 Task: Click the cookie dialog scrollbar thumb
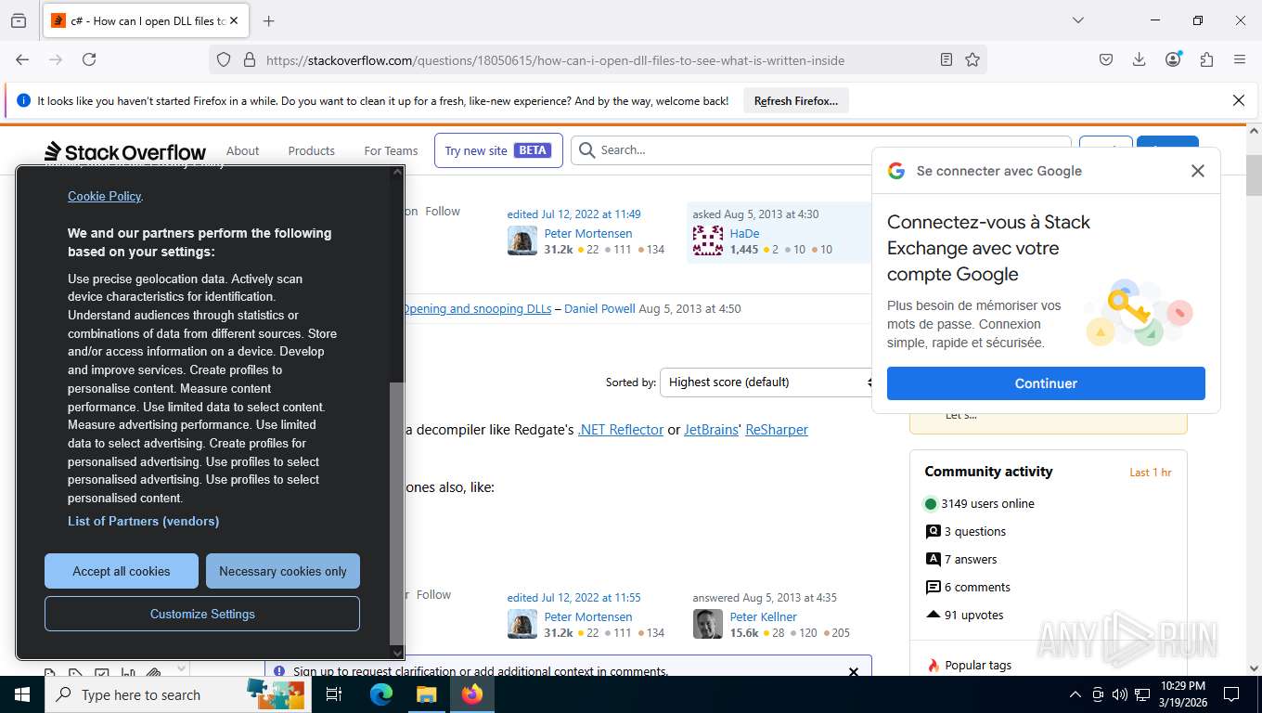(396, 512)
